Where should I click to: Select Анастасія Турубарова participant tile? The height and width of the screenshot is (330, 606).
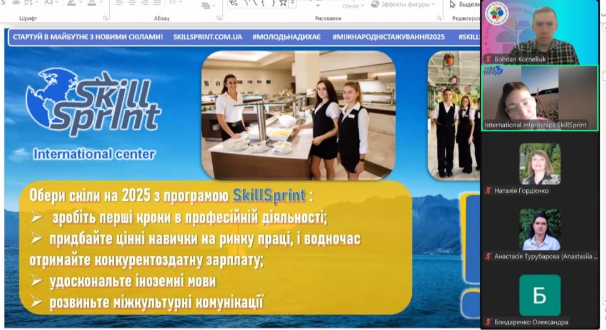point(540,230)
